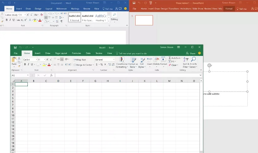258x153 pixels.
Task: Expand Word Styles gallery more arrow
Action: 108,21
